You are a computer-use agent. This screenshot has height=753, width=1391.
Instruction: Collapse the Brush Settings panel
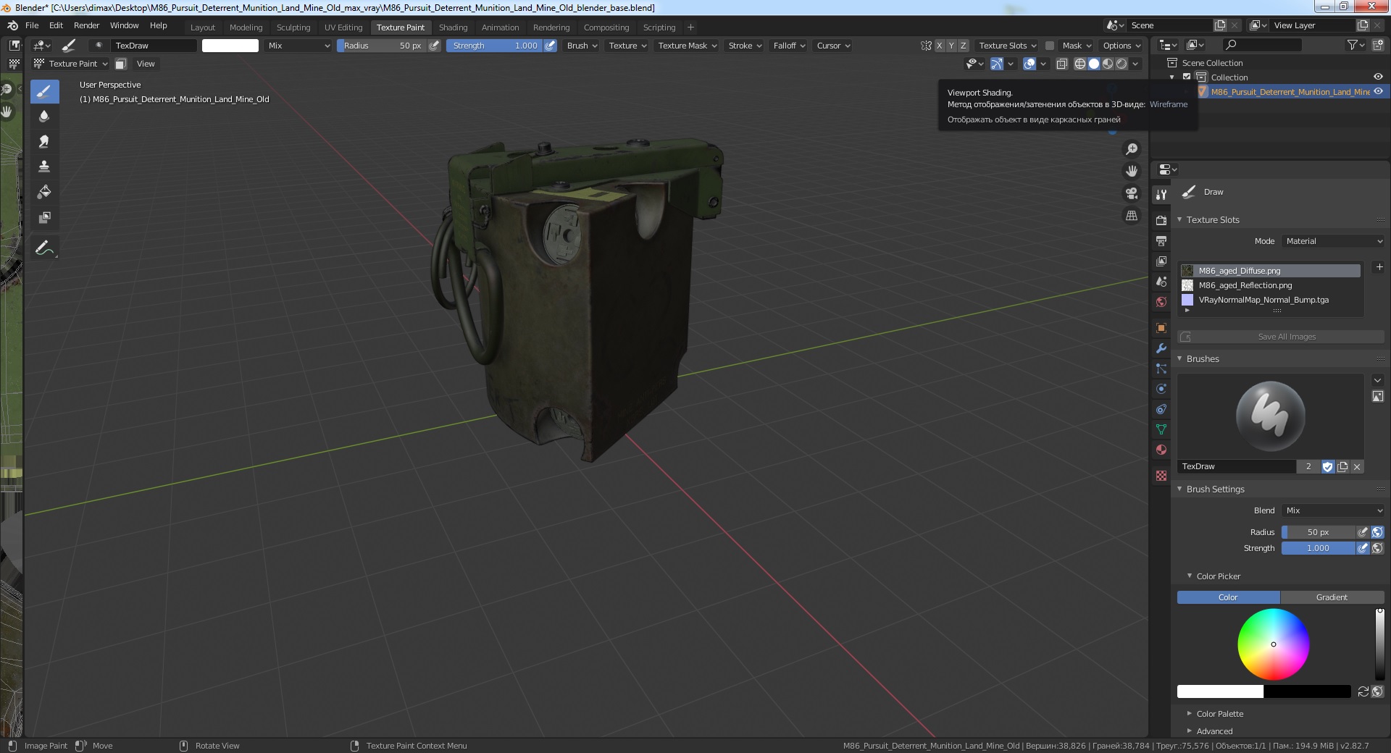click(x=1216, y=489)
